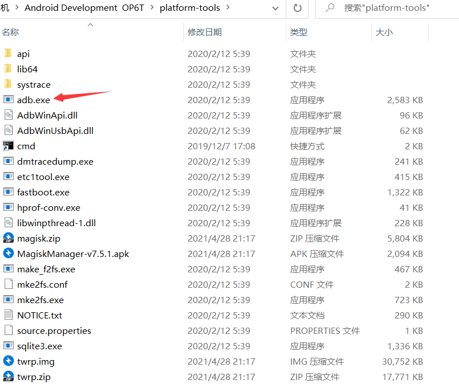Select the MagiskManager-v7.5.1.apk file name

[73, 254]
